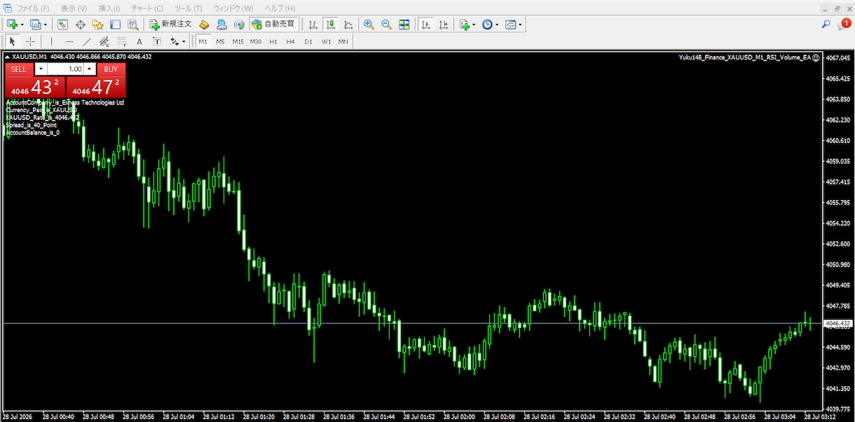Toggle the Terminal panel icon

click(115, 25)
